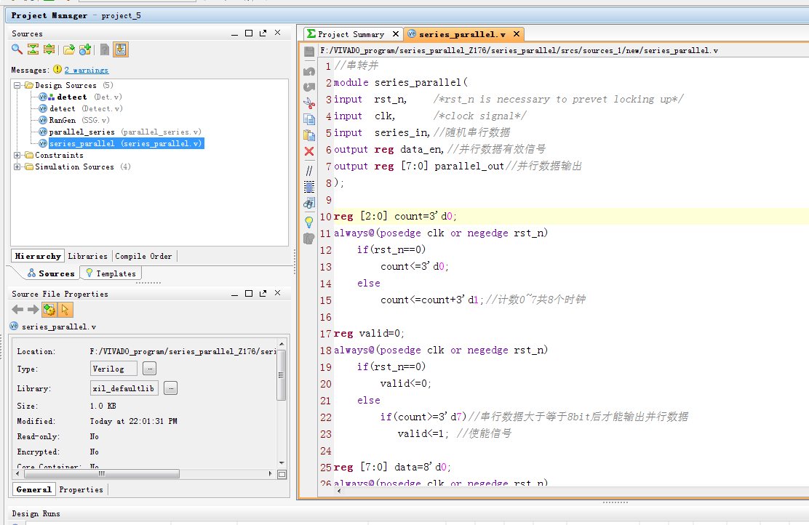Image resolution: width=809 pixels, height=525 pixels.
Task: Close the Project Summary tab
Action: pos(396,34)
